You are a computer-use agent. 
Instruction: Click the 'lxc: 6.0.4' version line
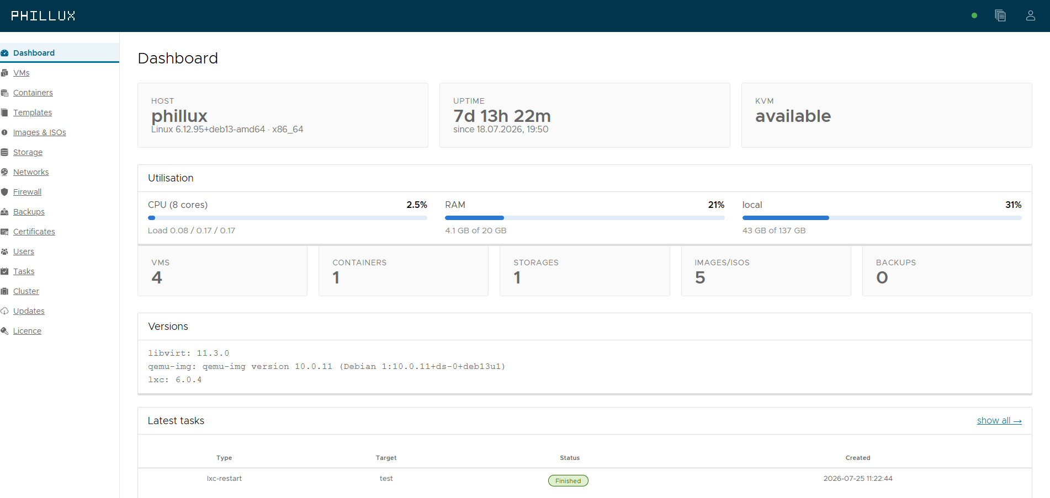(x=175, y=379)
